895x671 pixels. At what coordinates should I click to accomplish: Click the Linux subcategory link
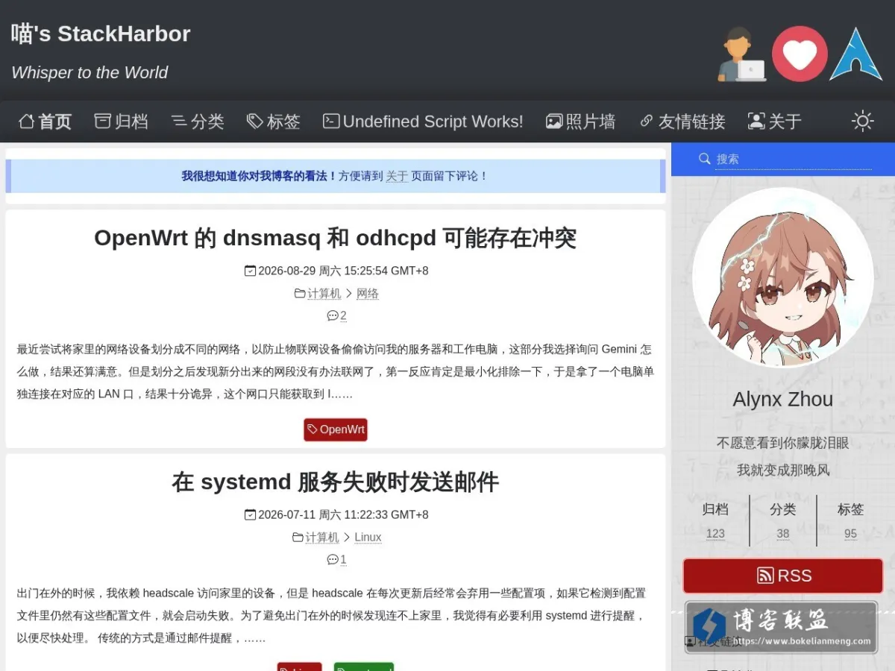tap(368, 537)
